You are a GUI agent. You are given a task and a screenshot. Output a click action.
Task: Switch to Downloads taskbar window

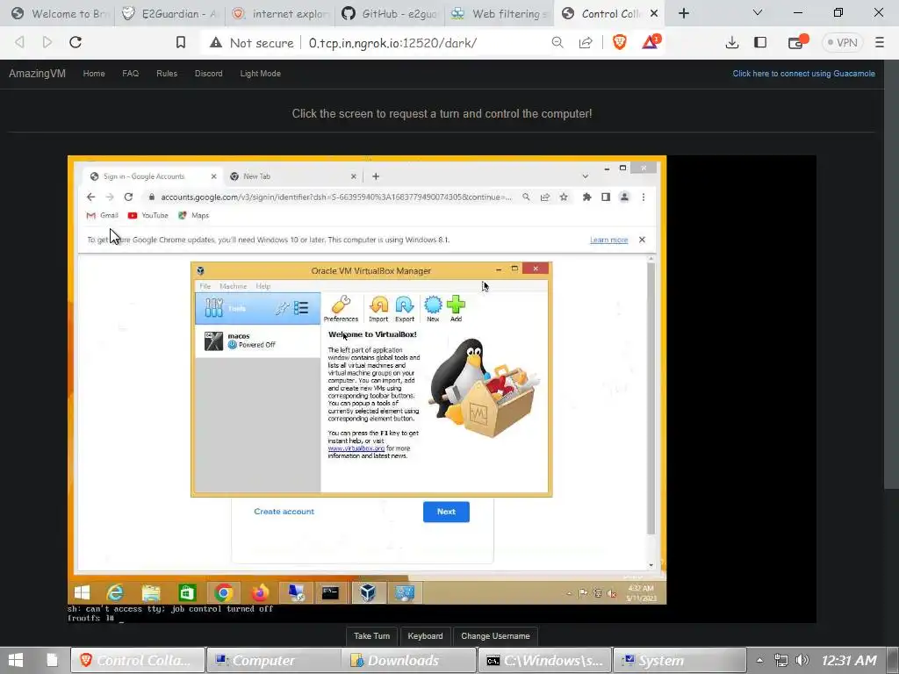(408, 660)
